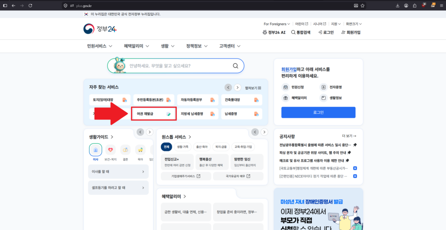Click 혜택알리미 icon in login panel
The height and width of the screenshot is (230, 446).
click(285, 98)
